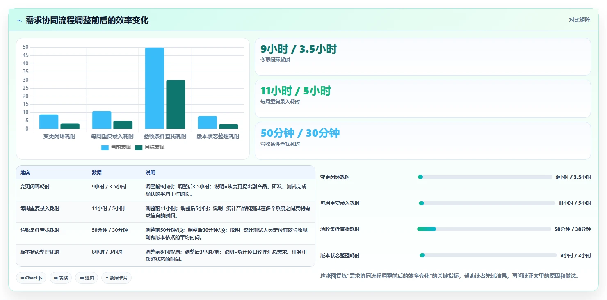This screenshot has height=300, width=607.
Task: Click the lightning icon beside the panel title
Action: (19, 21)
